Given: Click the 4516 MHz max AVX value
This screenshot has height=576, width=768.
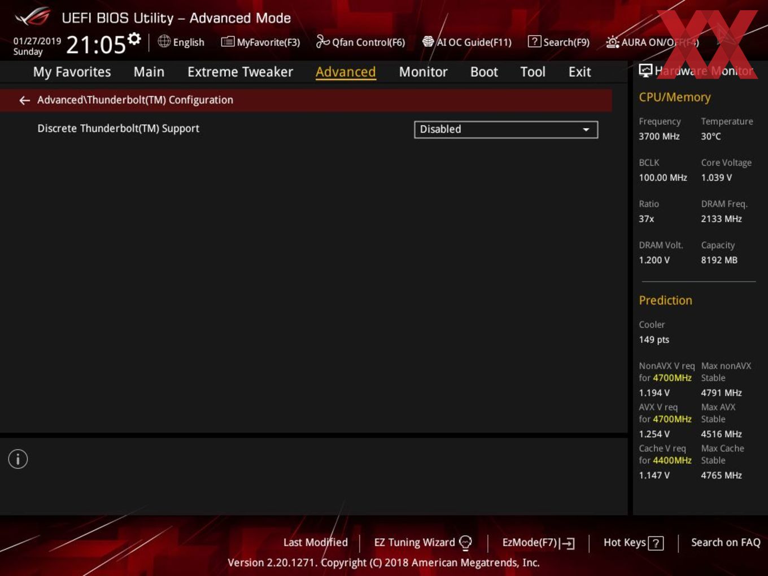Looking at the screenshot, I should (721, 434).
